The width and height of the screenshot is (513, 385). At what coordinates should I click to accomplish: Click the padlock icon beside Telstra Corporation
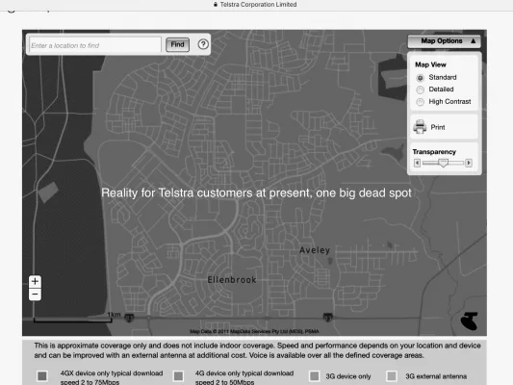pos(216,5)
